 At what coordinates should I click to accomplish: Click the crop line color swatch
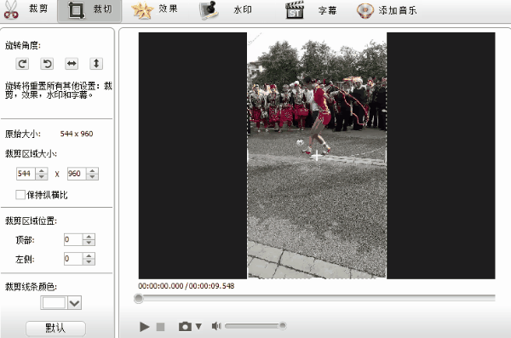tap(54, 303)
